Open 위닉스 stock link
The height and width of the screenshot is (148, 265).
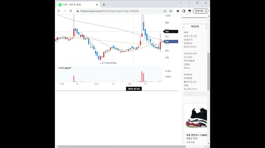pos(187,68)
